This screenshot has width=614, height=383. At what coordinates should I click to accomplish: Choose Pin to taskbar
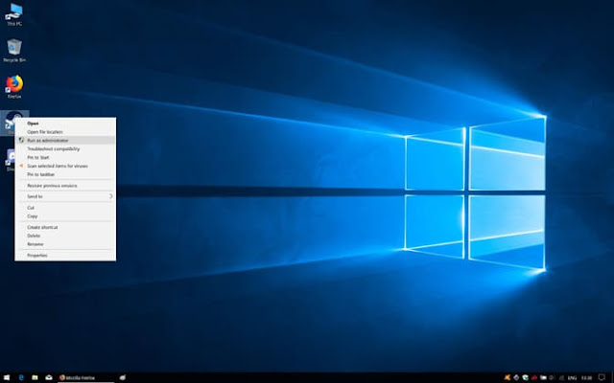point(65,174)
